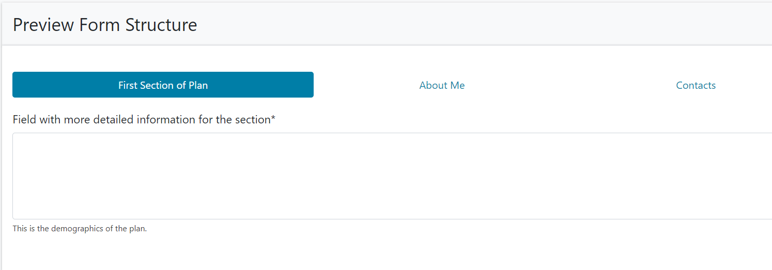
Task: Click the gray header bar beside the title
Action: pos(465,25)
